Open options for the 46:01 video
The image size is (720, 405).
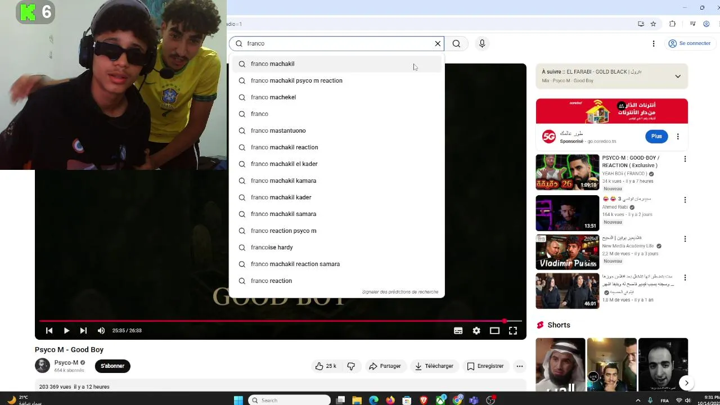point(685,278)
